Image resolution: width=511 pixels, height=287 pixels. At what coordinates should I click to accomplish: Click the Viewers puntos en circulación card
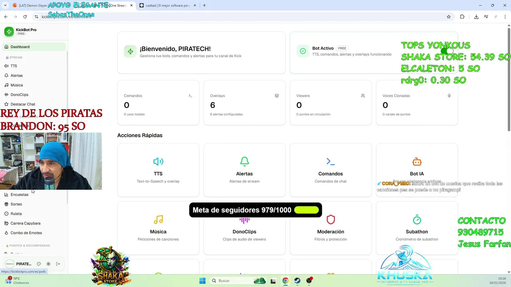click(331, 103)
